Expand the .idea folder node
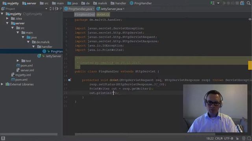This screenshot has width=252, height=141. (x=7, y=18)
